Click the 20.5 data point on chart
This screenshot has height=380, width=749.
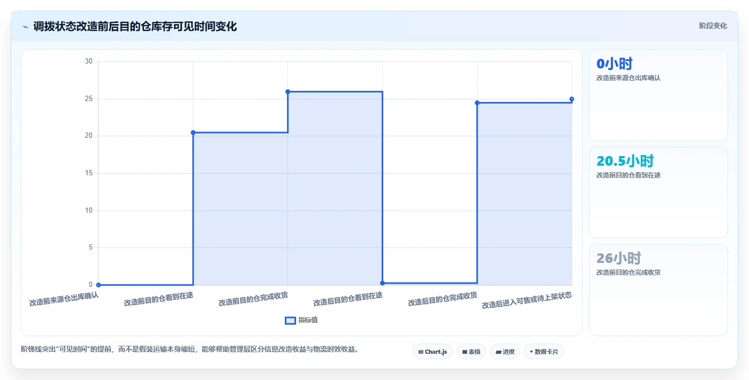point(193,133)
